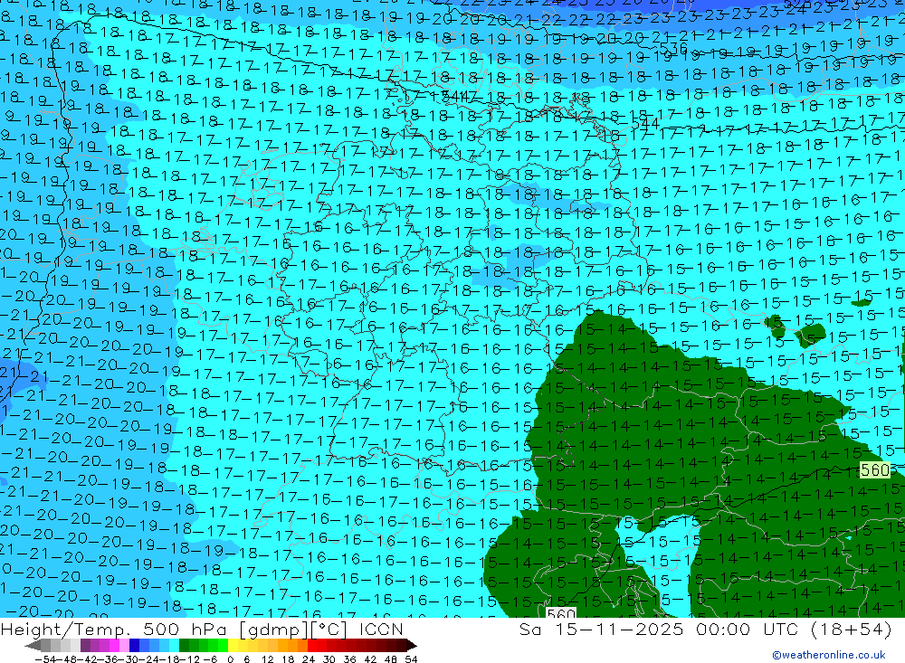Click the highlighted 560 contour label at right
Image resolution: width=905 pixels, height=663 pixels.
875,469
